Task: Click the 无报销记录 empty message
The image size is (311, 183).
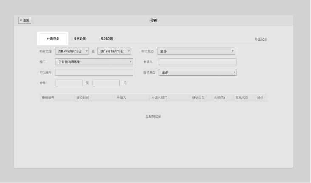Action: [153, 116]
